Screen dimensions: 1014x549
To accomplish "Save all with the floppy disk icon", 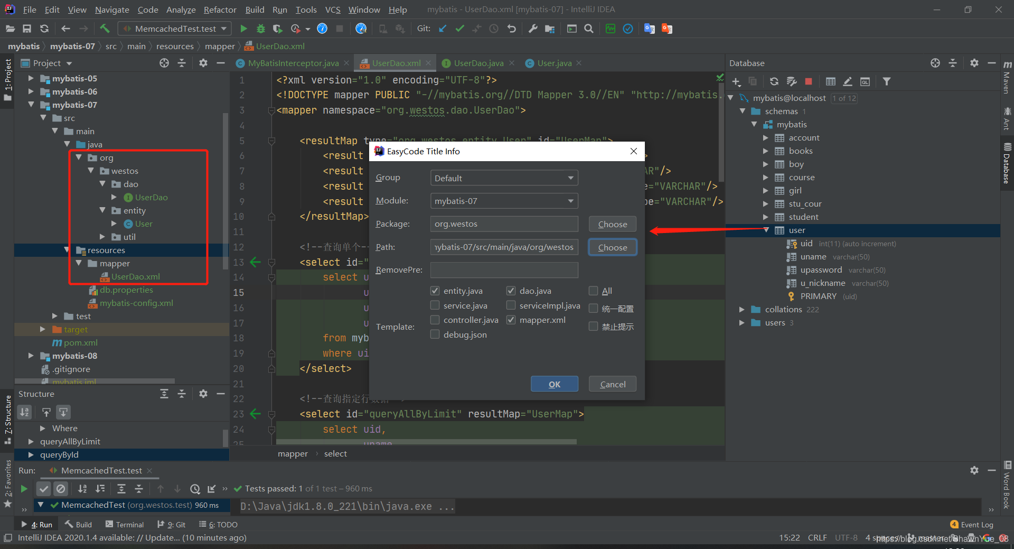I will 27,29.
